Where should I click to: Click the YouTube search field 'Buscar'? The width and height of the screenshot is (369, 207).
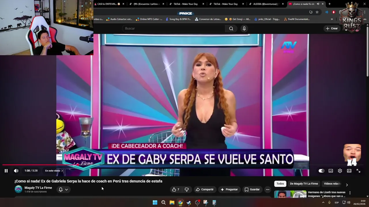[174, 28]
